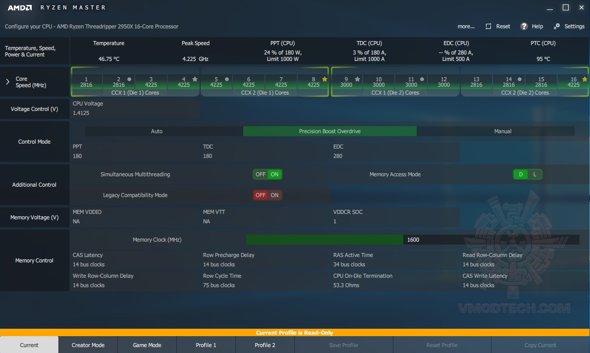590x353 pixels.
Task: Switch to the Game Mode tab
Action: (x=147, y=345)
